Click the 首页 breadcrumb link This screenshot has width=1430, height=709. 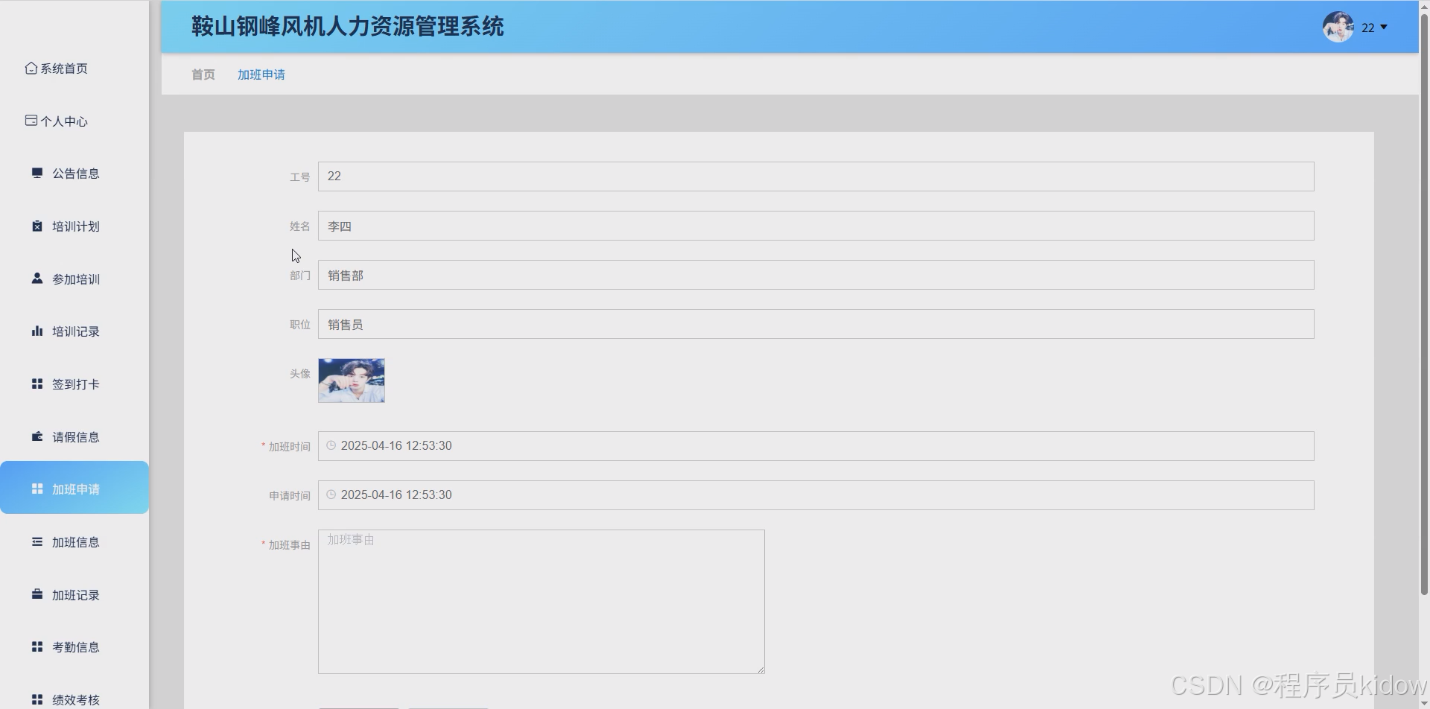pyautogui.click(x=203, y=74)
